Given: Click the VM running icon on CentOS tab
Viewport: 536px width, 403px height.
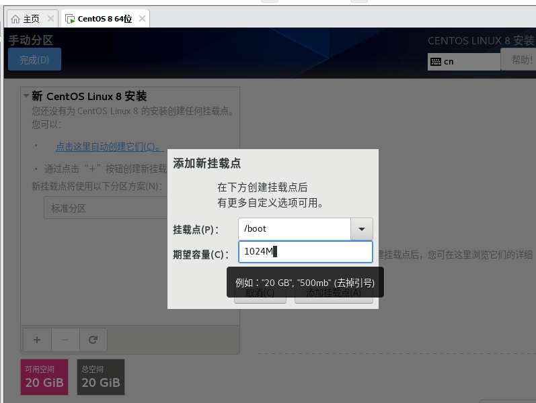Looking at the screenshot, I should pyautogui.click(x=70, y=19).
